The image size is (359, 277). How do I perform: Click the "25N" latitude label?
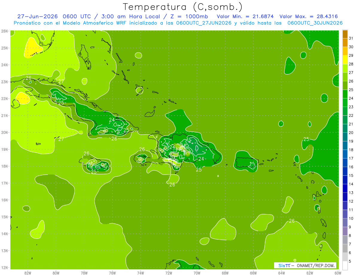pyautogui.click(x=4, y=48)
